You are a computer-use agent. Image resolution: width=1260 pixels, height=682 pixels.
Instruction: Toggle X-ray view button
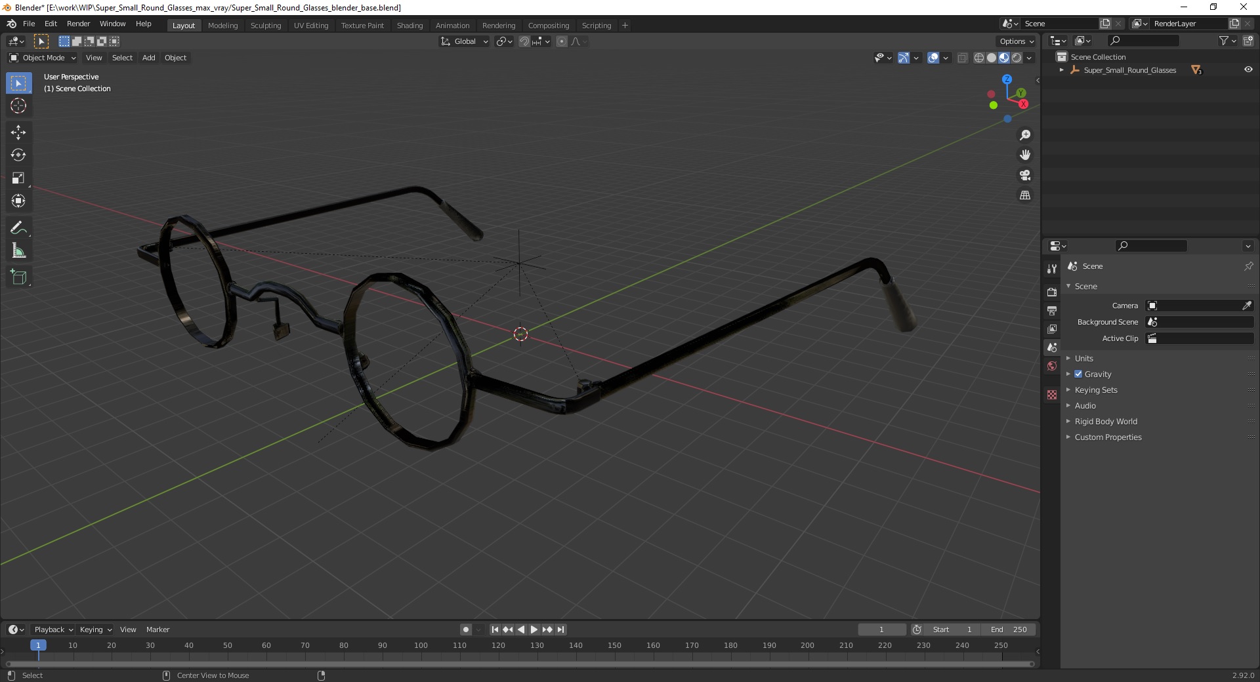963,58
